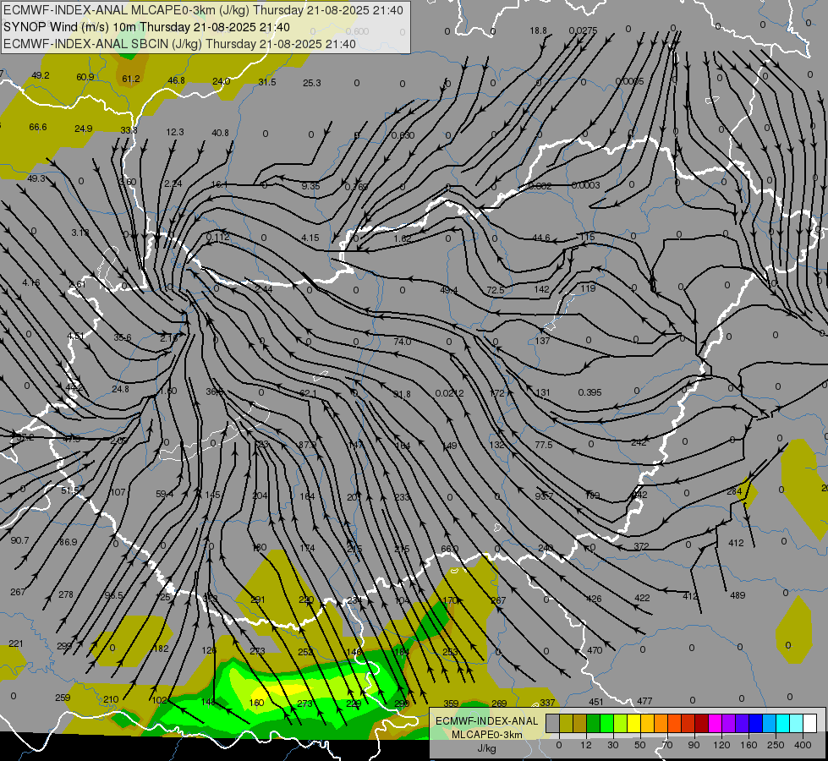
Task: Click the map value 337
Action: (547, 703)
